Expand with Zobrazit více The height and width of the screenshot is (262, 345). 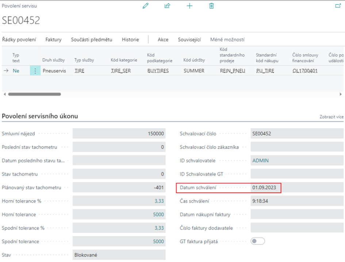[331, 117]
